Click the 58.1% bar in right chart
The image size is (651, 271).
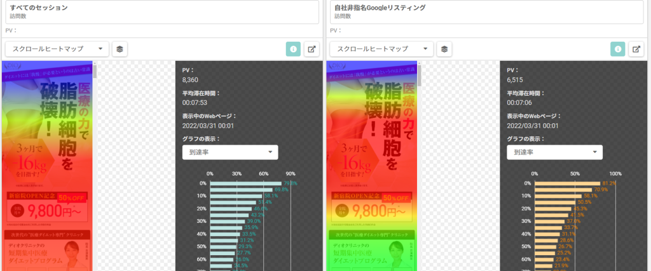558,196
